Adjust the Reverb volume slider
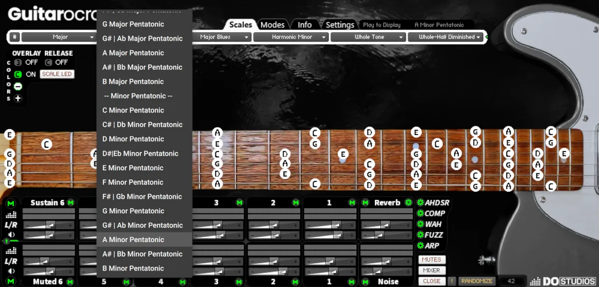The image size is (599, 287). [387, 235]
